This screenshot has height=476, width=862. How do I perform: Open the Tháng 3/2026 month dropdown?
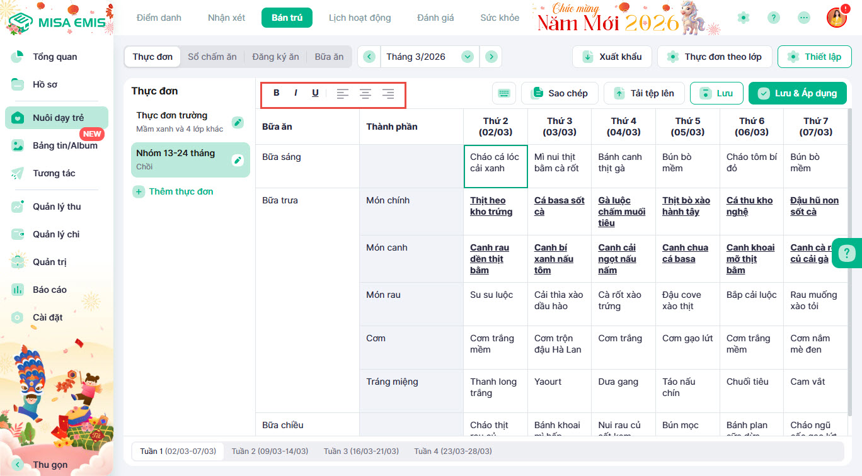467,57
